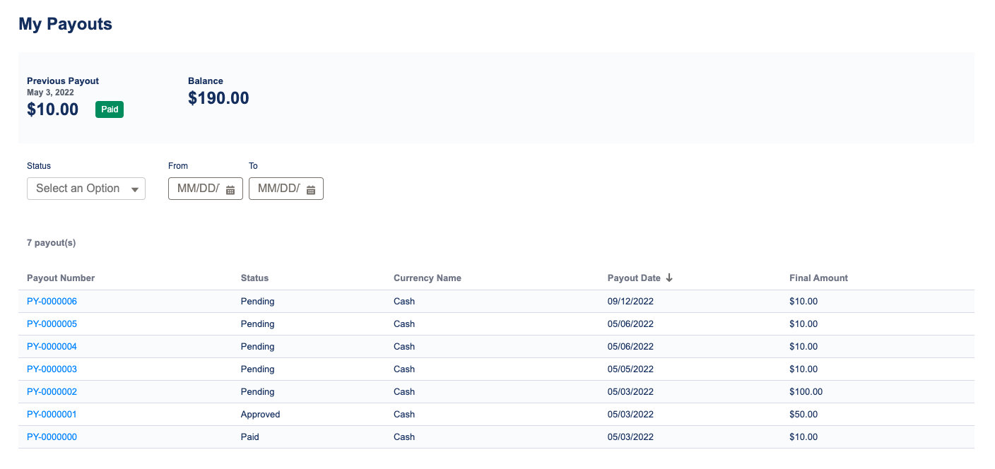This screenshot has width=995, height=469.
Task: Open the Select an Option combo box
Action: pyautogui.click(x=86, y=189)
